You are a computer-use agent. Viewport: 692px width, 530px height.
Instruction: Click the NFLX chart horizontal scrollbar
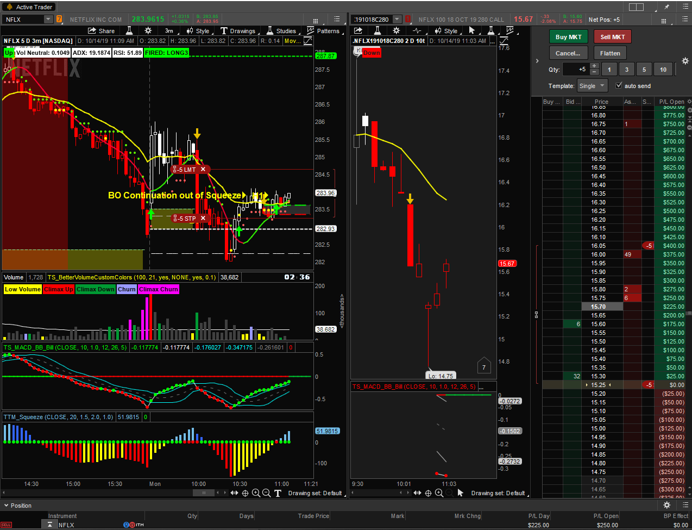(204, 493)
